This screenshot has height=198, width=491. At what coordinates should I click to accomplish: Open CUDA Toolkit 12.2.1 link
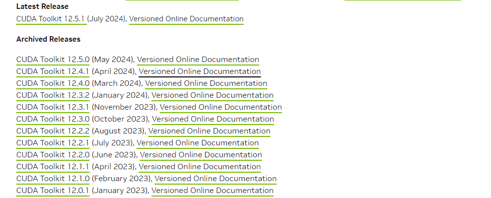click(x=53, y=143)
